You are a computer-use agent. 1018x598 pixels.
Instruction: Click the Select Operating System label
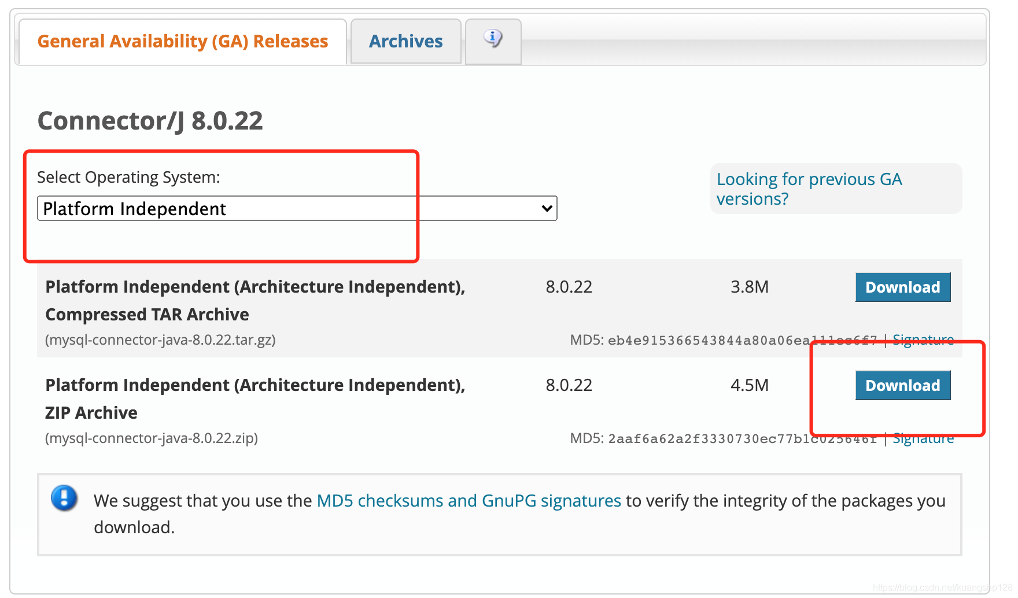point(128,177)
